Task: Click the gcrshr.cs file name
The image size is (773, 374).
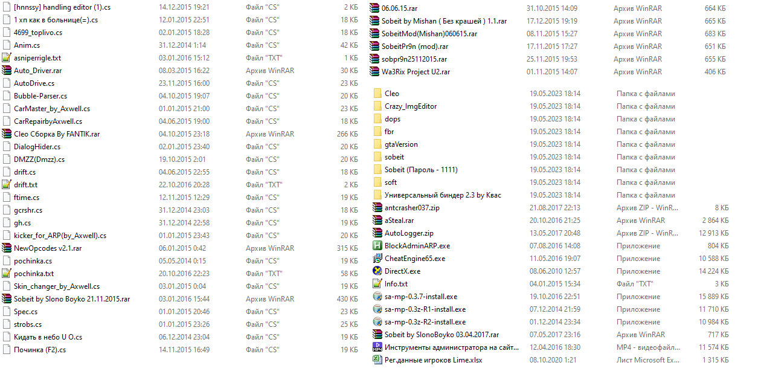Action: click(x=28, y=210)
